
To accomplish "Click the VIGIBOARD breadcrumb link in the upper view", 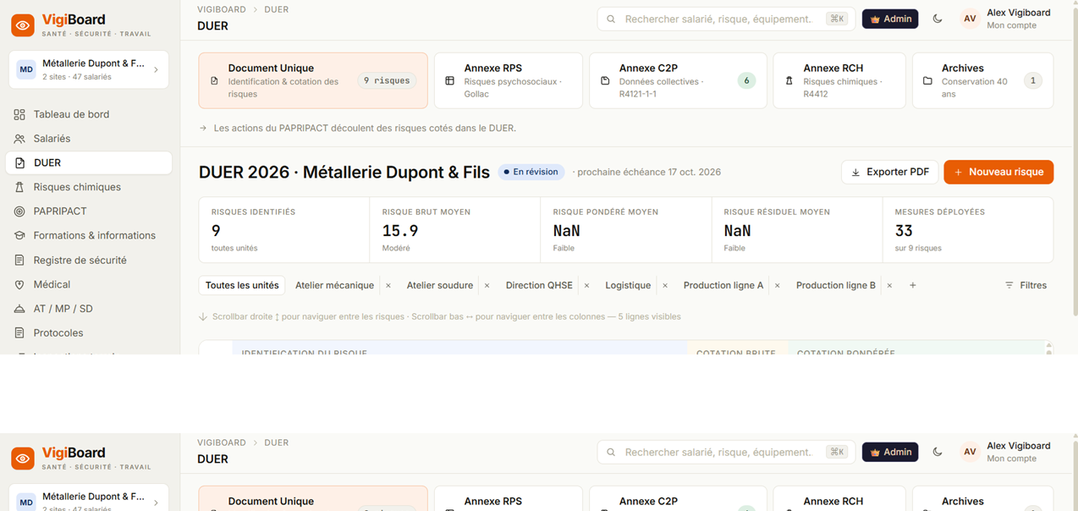I will pos(222,9).
